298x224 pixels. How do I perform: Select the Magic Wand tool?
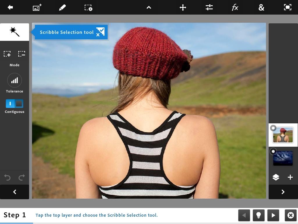pyautogui.click(x=15, y=32)
